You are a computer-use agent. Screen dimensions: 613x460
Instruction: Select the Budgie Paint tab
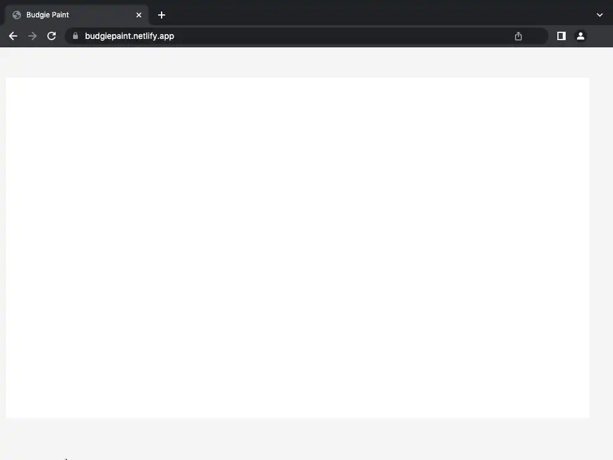pyautogui.click(x=77, y=15)
